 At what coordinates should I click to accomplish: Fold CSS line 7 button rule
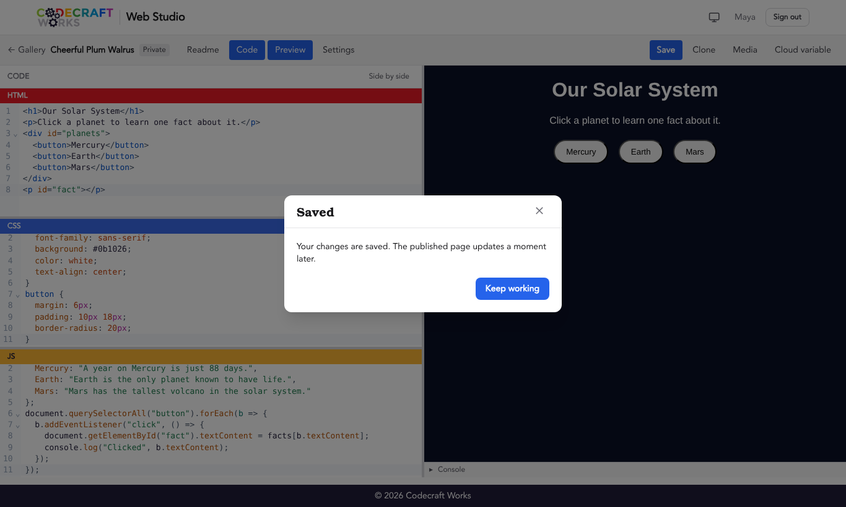point(17,295)
